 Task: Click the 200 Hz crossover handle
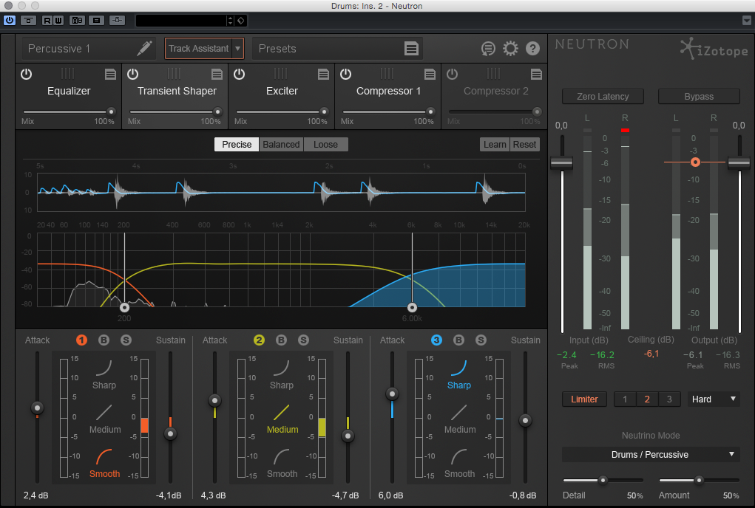(x=125, y=307)
